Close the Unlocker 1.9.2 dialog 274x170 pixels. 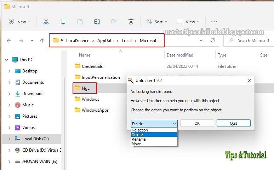(x=249, y=81)
